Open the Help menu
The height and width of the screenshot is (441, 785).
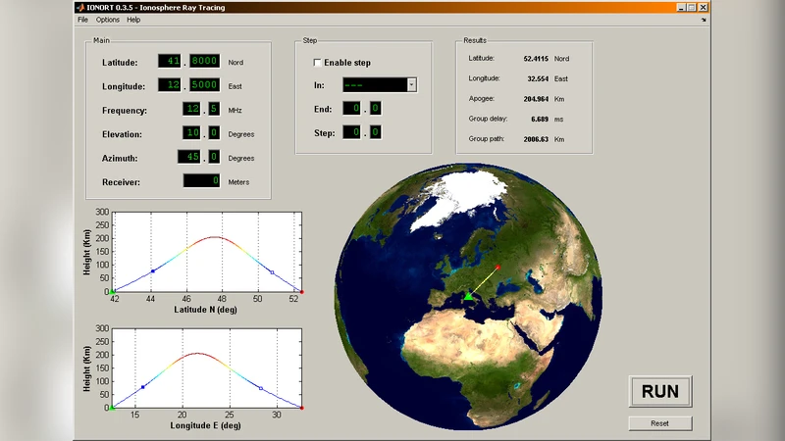point(133,20)
